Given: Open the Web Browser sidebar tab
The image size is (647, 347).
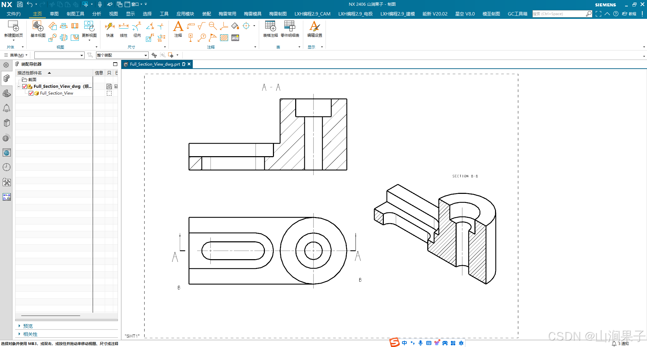Looking at the screenshot, I should tap(6, 152).
